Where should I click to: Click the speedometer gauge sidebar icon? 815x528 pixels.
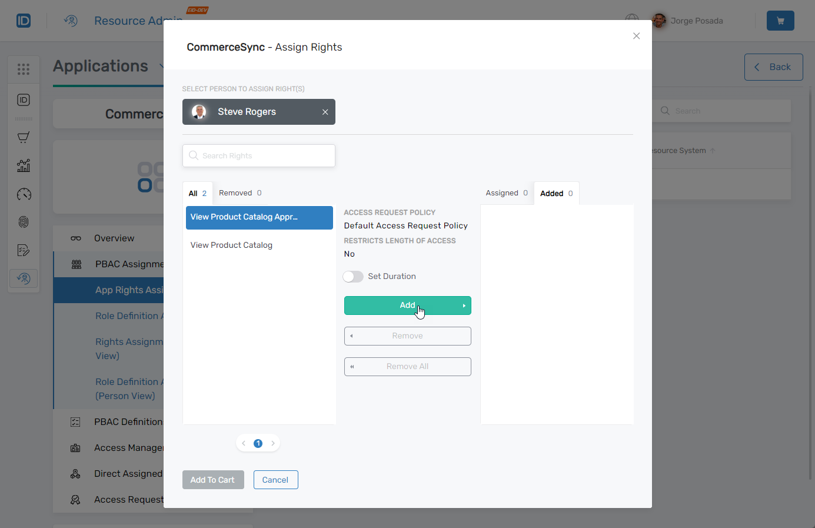point(24,194)
